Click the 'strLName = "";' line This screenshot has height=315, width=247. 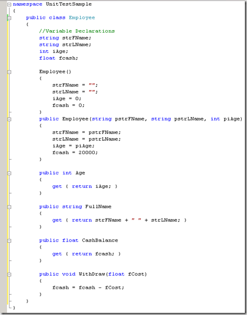[75, 92]
